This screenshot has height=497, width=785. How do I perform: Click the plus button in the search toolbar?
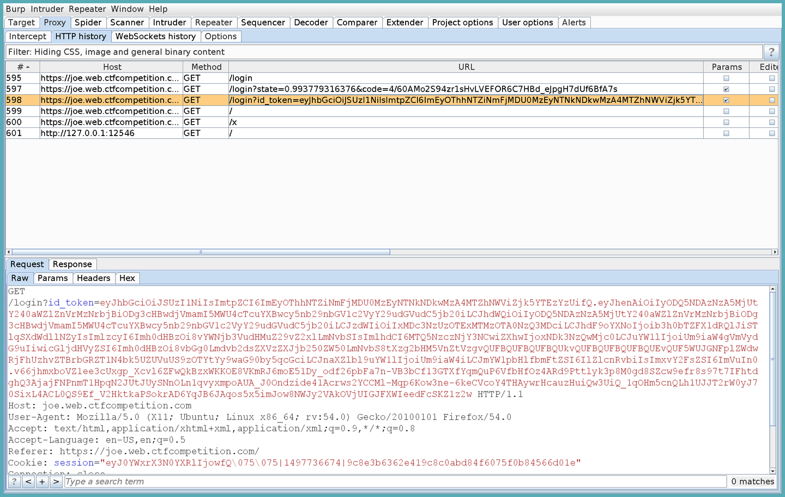coord(42,481)
